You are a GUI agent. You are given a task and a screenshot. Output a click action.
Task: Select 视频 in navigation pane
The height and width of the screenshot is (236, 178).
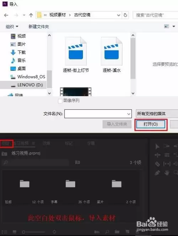point(18,36)
